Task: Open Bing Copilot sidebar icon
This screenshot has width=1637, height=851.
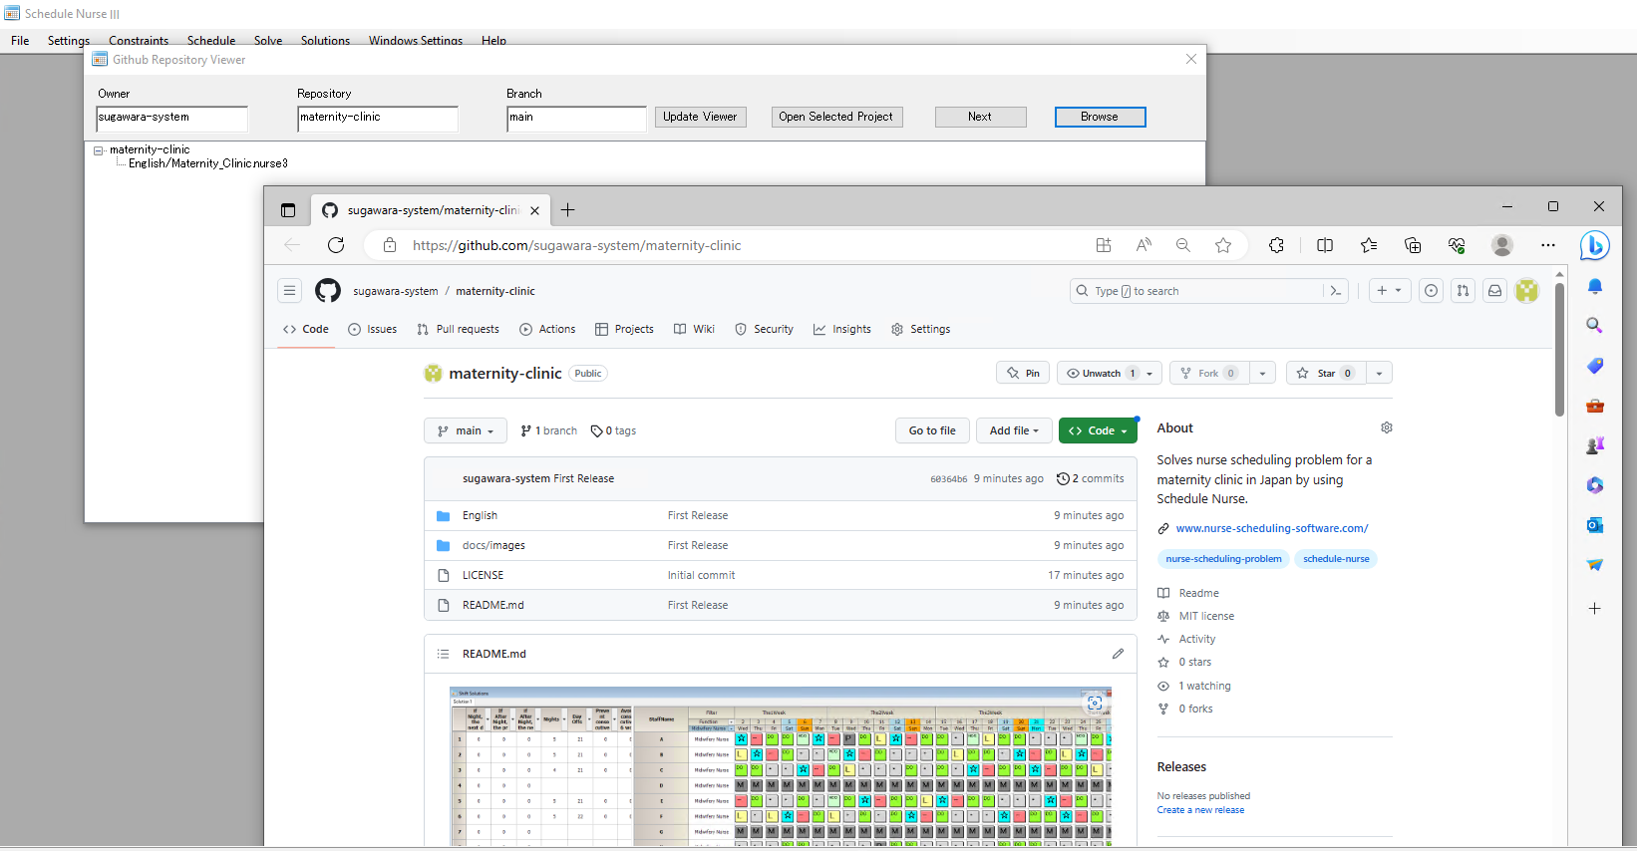Action: point(1594,245)
